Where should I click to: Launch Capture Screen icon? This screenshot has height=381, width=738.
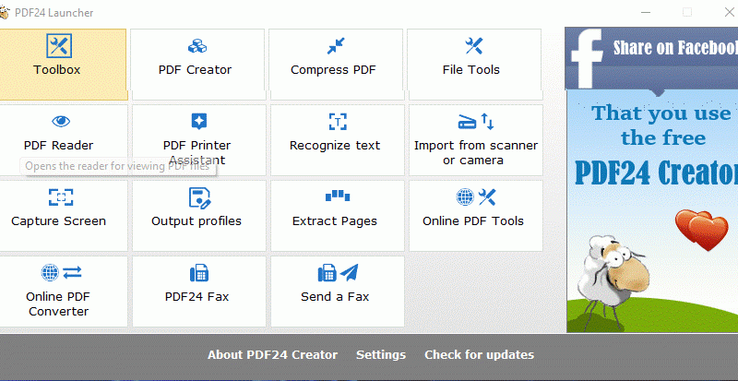[x=61, y=197]
